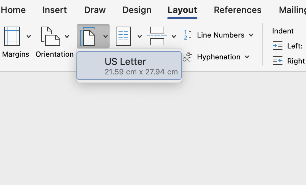Switch to the Draw tab
Screen dimensions: 306x185
point(95,10)
